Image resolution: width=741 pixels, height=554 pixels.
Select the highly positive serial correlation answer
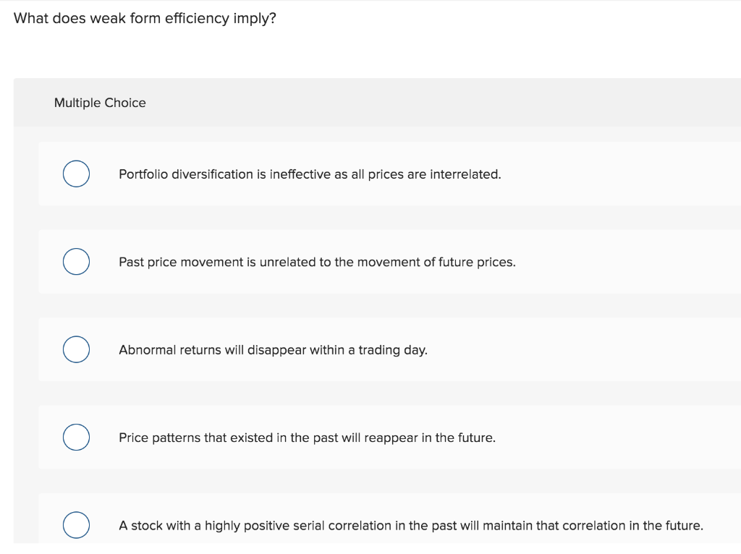point(411,525)
